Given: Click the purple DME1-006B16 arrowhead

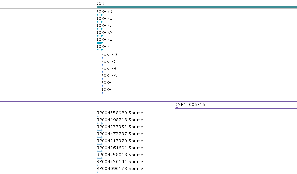Looking at the screenshot, I should click(176, 108).
